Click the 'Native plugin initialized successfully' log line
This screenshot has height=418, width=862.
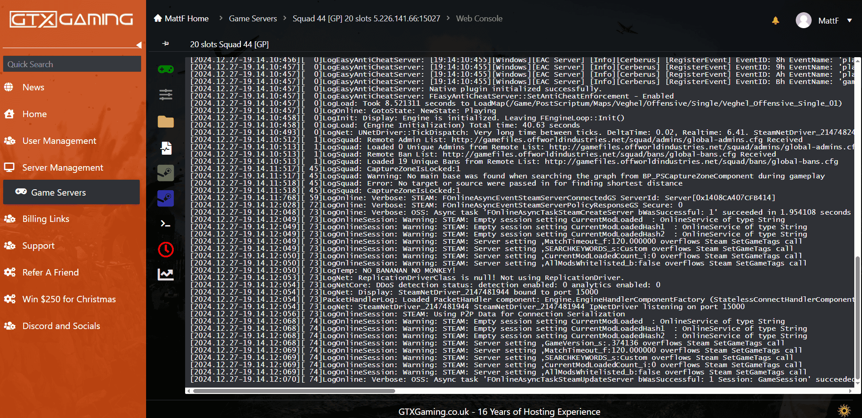pos(395,89)
